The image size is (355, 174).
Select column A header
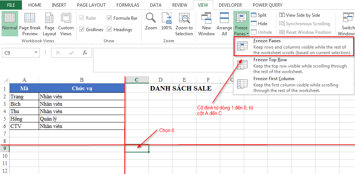(x=24, y=80)
